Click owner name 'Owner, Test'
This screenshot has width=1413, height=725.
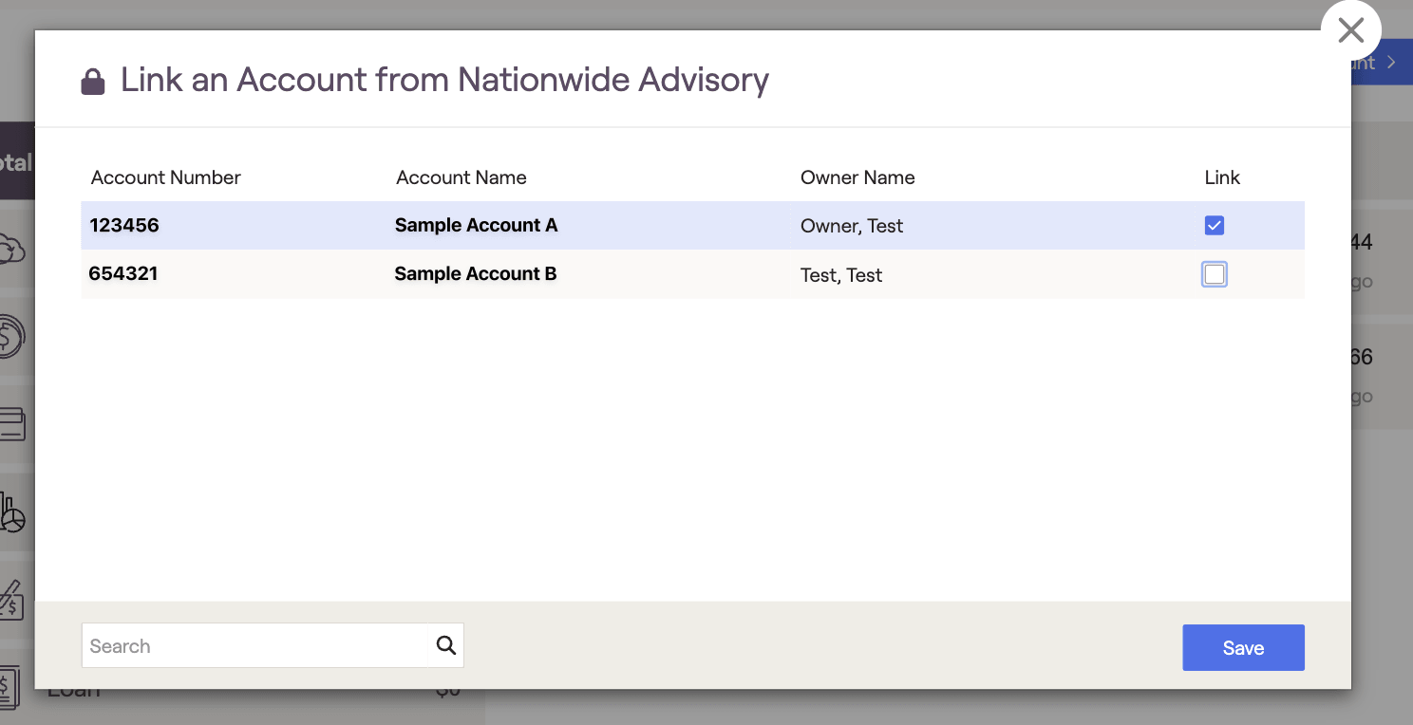(x=852, y=226)
